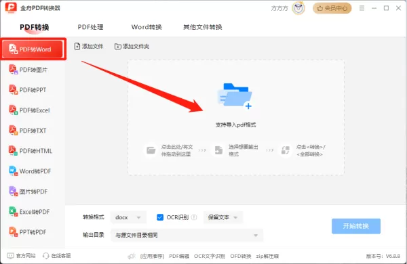Click the 开始转换 start button

[x=356, y=226]
